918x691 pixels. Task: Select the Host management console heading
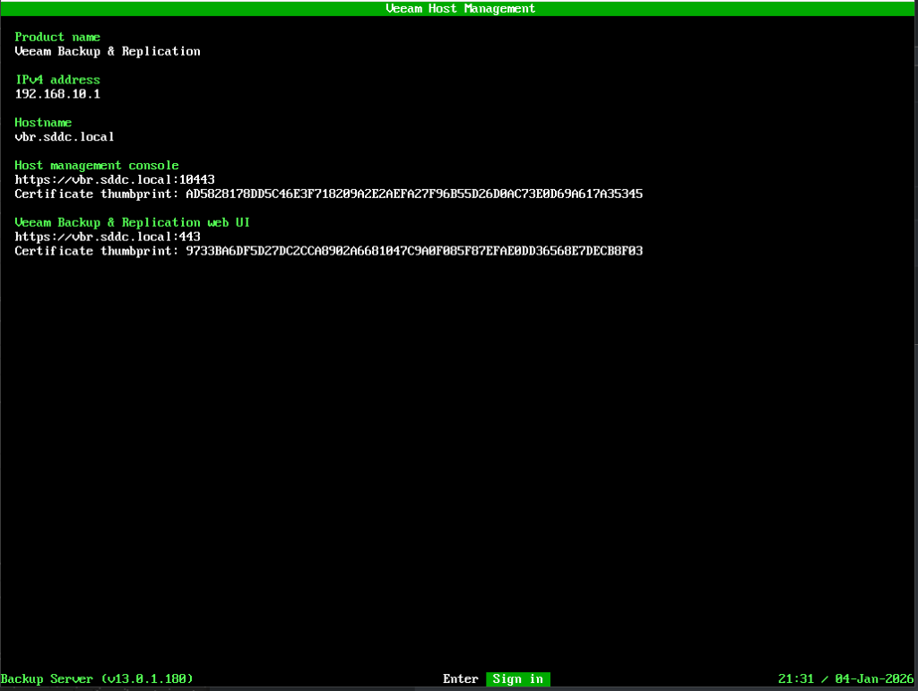[x=97, y=166]
